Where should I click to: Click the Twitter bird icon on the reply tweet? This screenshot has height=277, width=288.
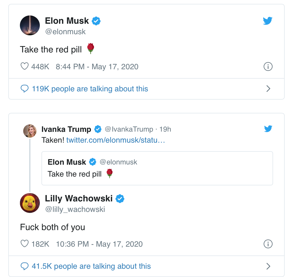268,128
